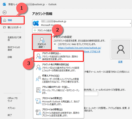Click the Outlook app icon in title bar

[4, 4]
